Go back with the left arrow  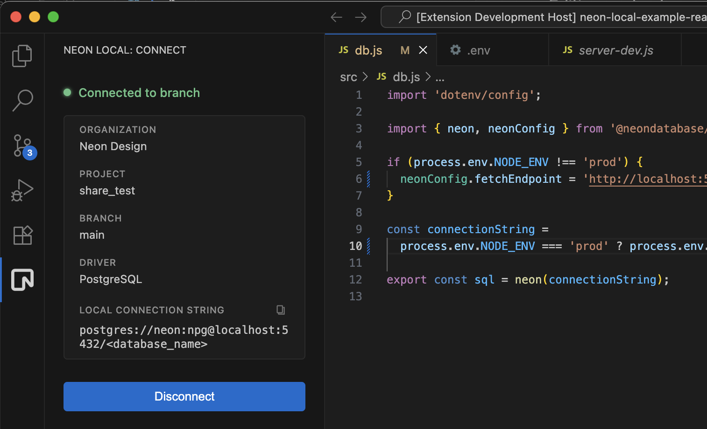point(337,18)
